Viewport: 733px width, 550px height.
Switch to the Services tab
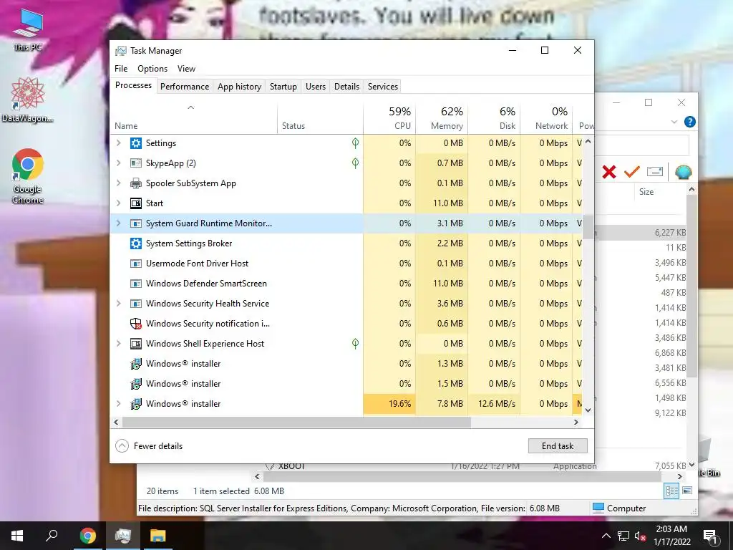coord(383,87)
